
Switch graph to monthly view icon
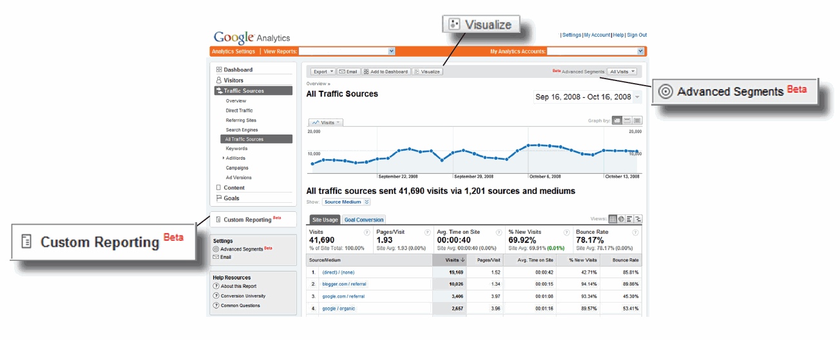[x=638, y=120]
